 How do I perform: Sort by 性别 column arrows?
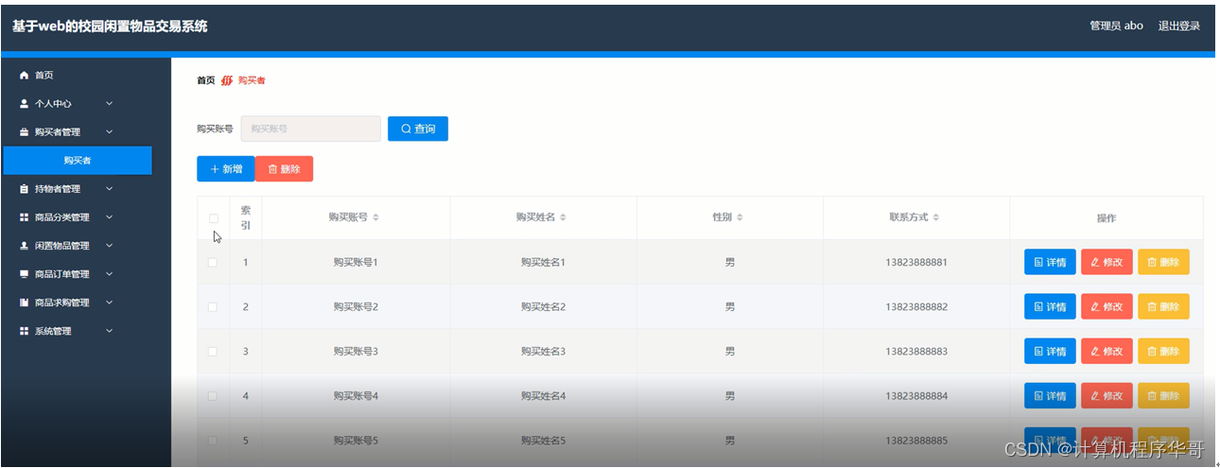[740, 217]
